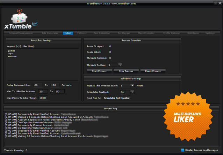Click the status bar 'Threads Running: 0'

tap(16, 150)
